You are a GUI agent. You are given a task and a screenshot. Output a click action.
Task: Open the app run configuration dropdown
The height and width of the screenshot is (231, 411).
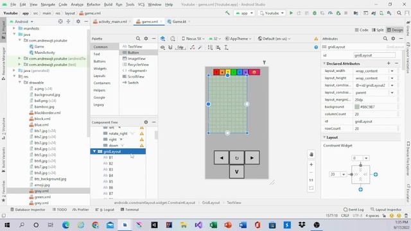click(244, 13)
